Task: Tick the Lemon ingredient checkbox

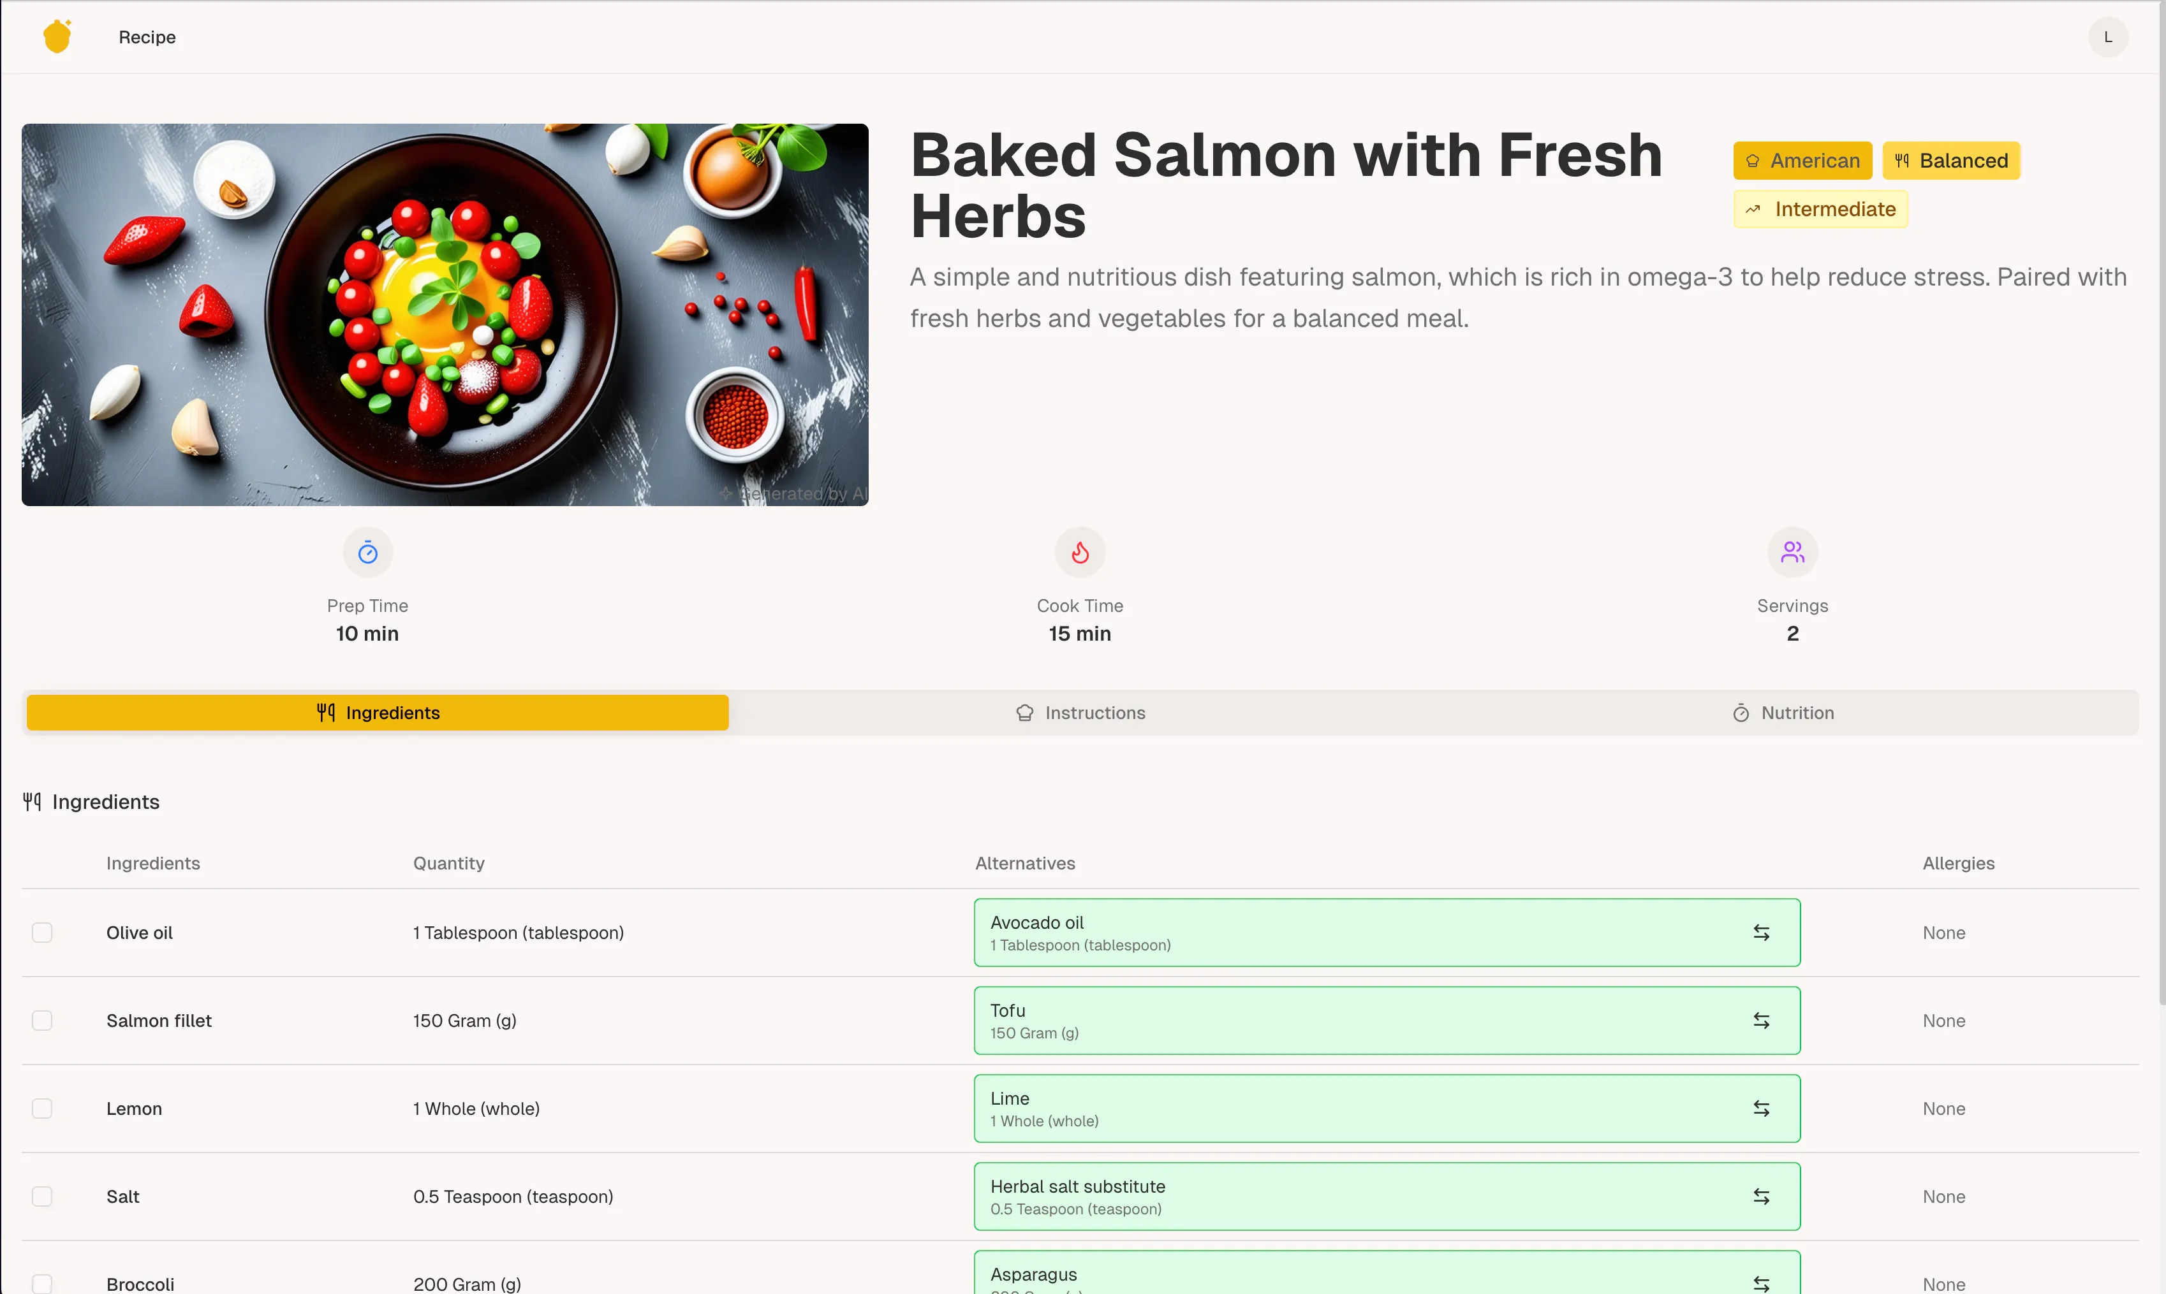Action: click(42, 1109)
